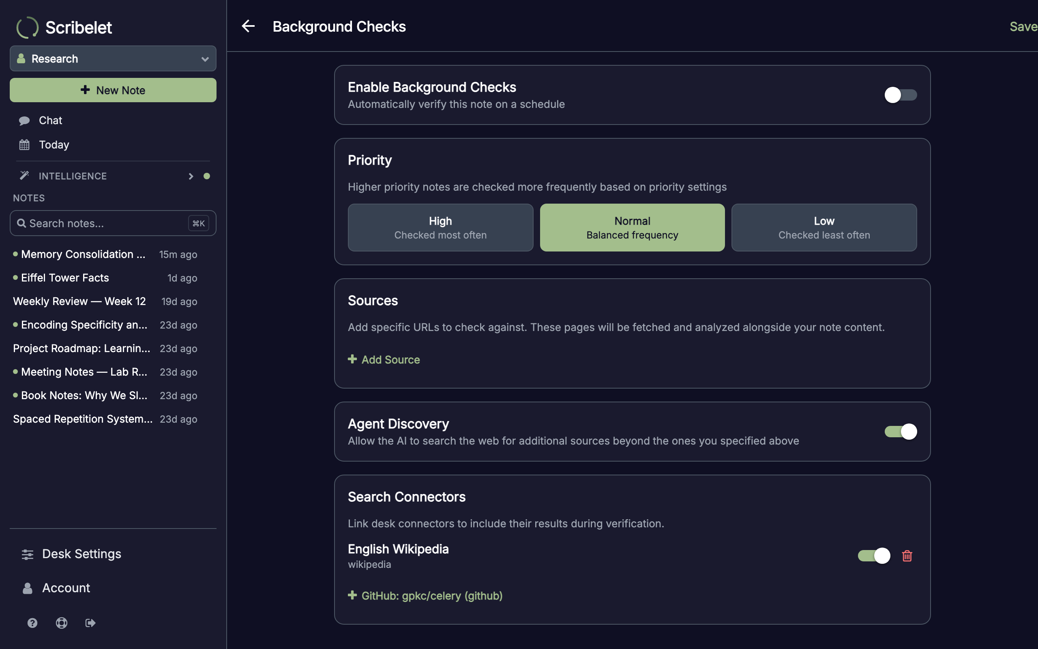Focus the Search notes field
This screenshot has height=649, width=1038.
click(x=113, y=223)
